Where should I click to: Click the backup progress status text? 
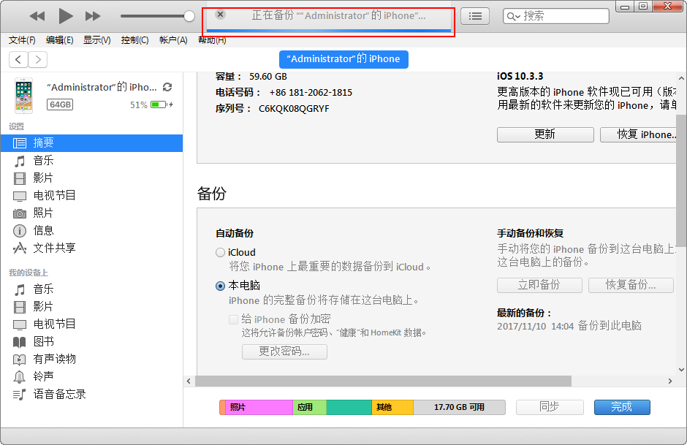click(x=338, y=16)
